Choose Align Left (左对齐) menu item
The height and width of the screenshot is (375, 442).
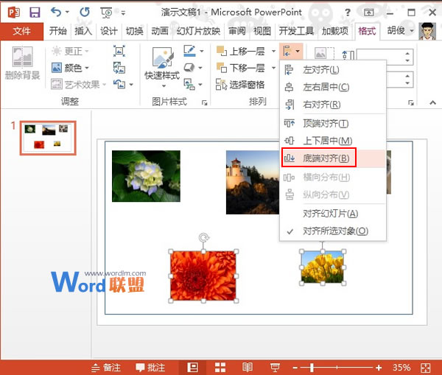tap(333, 70)
